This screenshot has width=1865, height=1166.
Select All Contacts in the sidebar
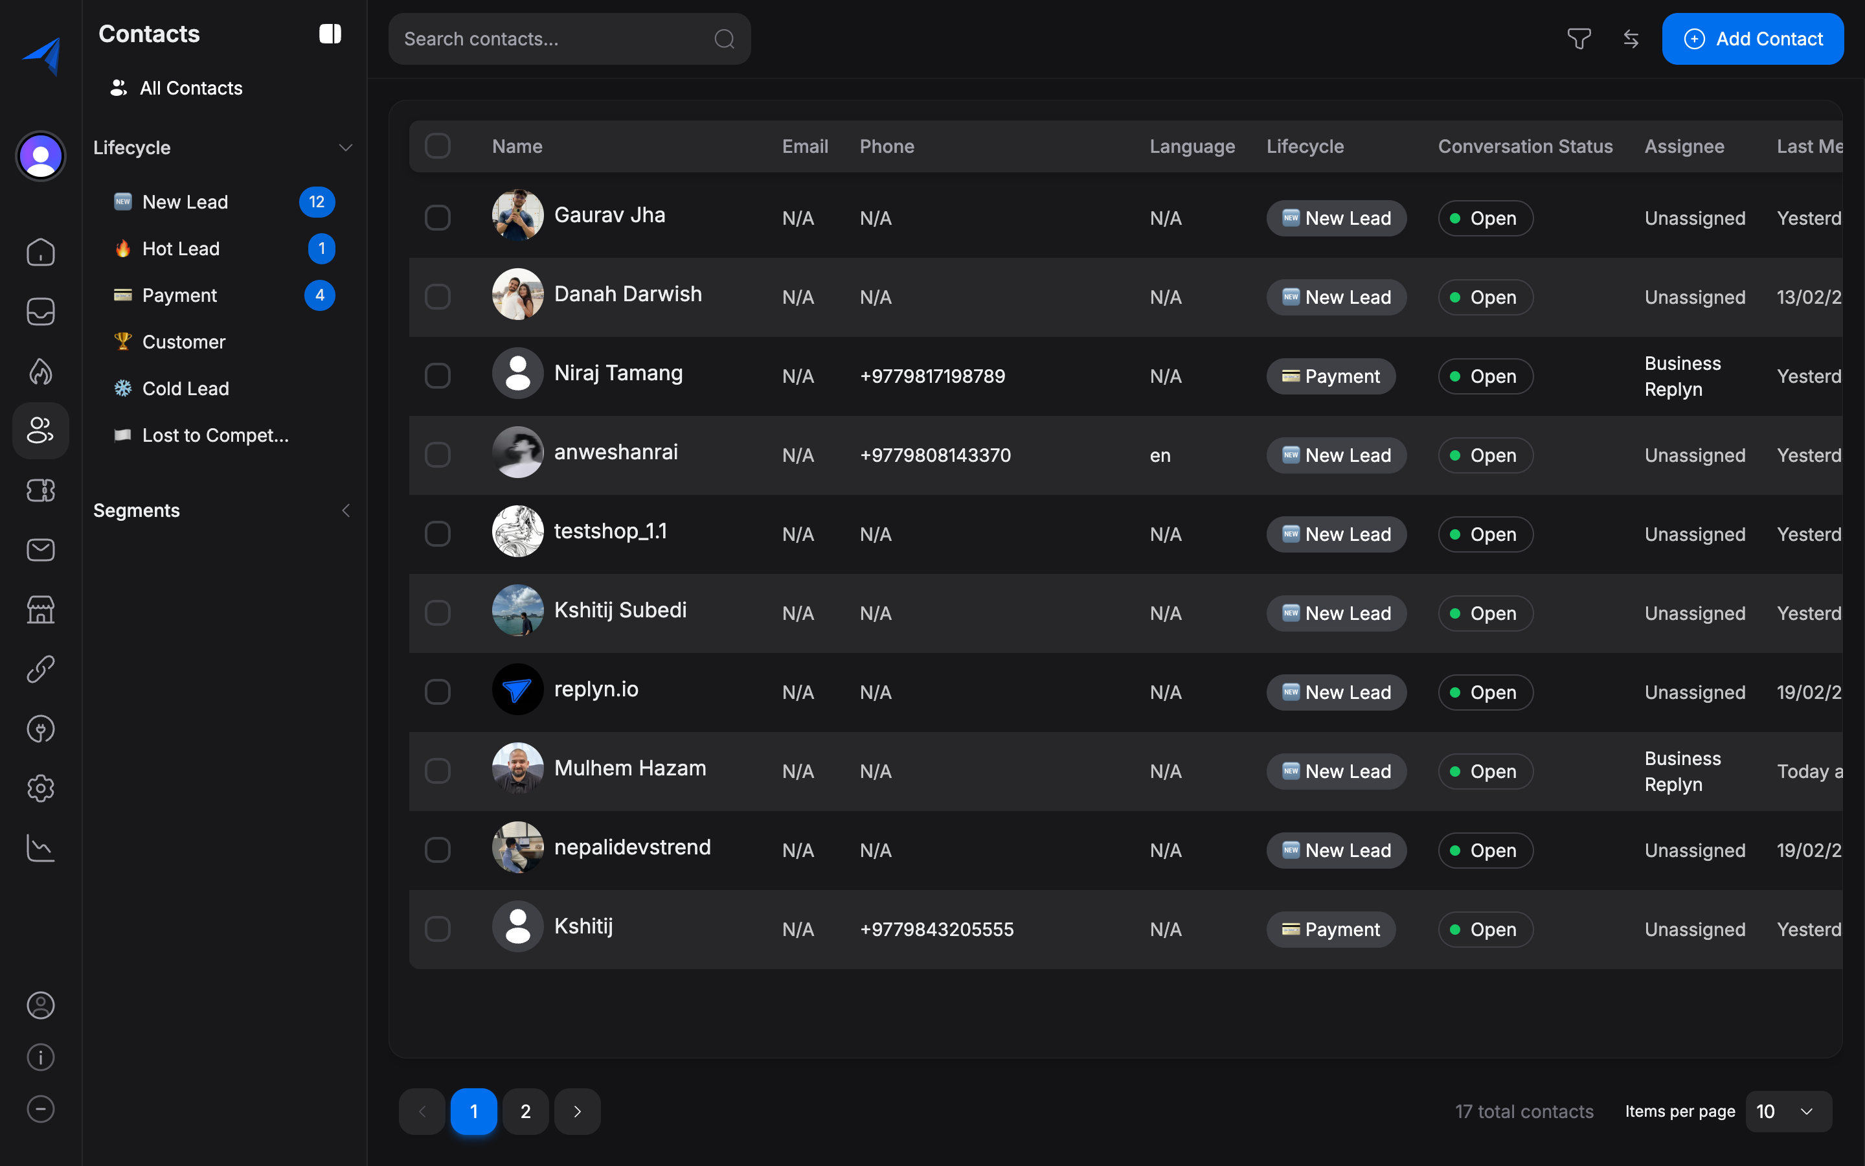[190, 87]
